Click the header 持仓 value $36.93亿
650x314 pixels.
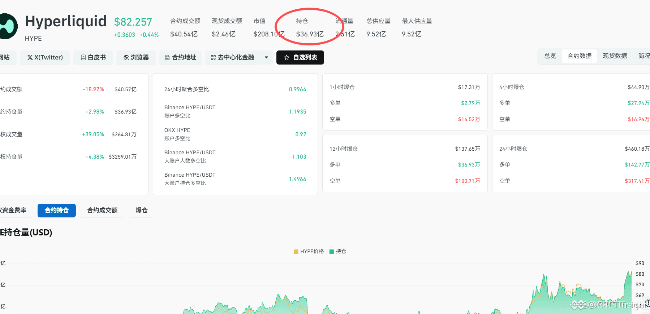coord(310,34)
